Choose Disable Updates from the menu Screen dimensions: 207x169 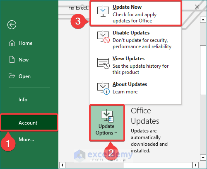[x=136, y=39]
